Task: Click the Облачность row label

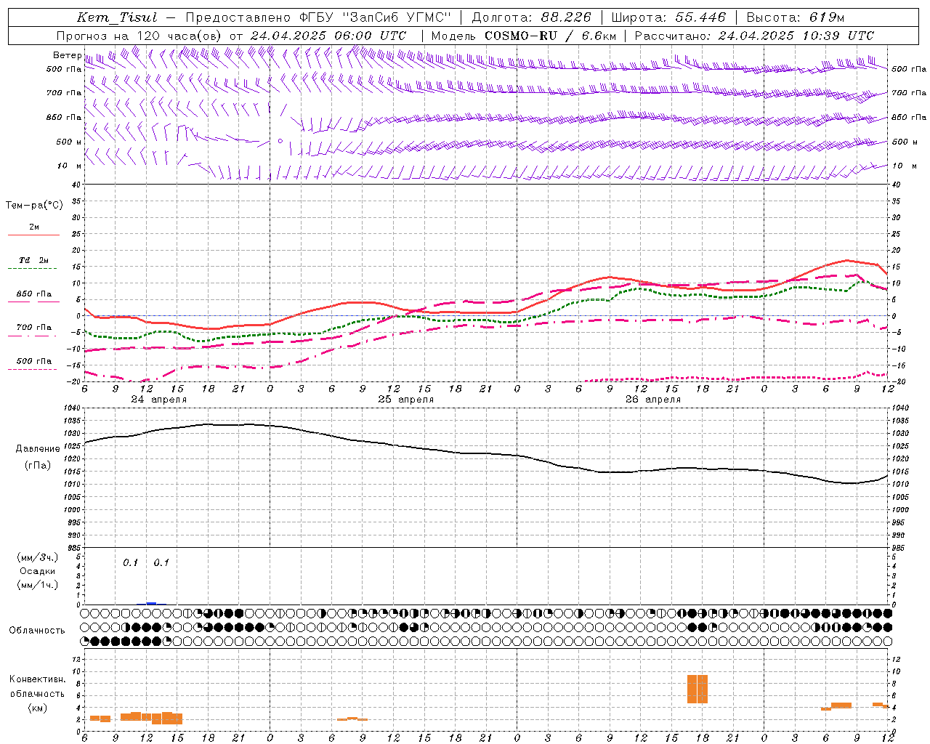Action: click(x=37, y=630)
